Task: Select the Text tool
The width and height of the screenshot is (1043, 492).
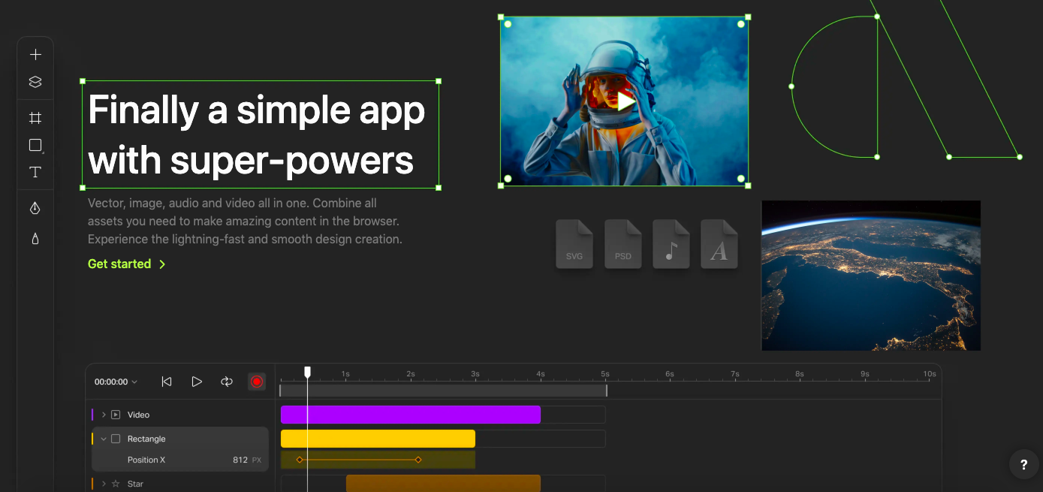Action: click(x=35, y=172)
